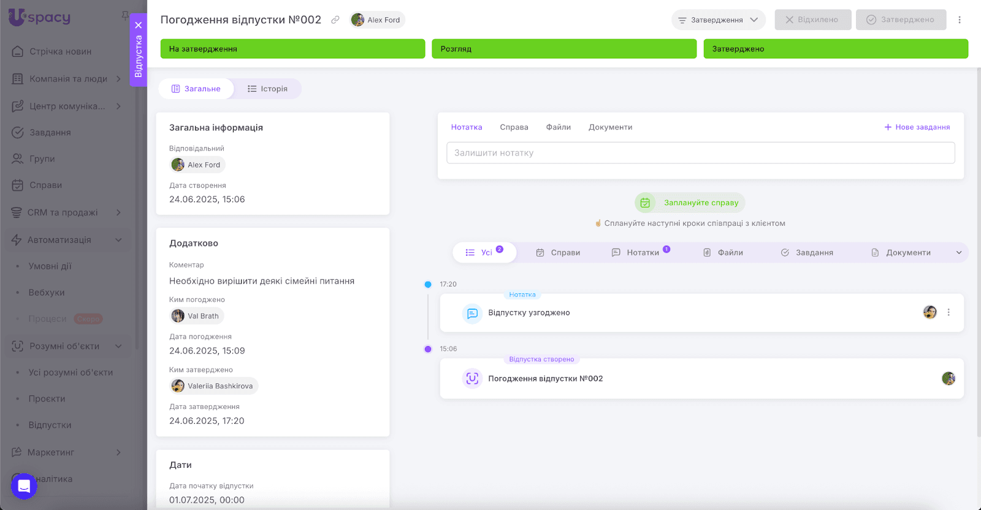981x510 pixels.
Task: Click the Запплануйте справу calendar icon
Action: [645, 203]
